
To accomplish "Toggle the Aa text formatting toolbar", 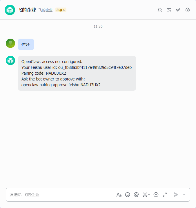I will pos(119,195).
